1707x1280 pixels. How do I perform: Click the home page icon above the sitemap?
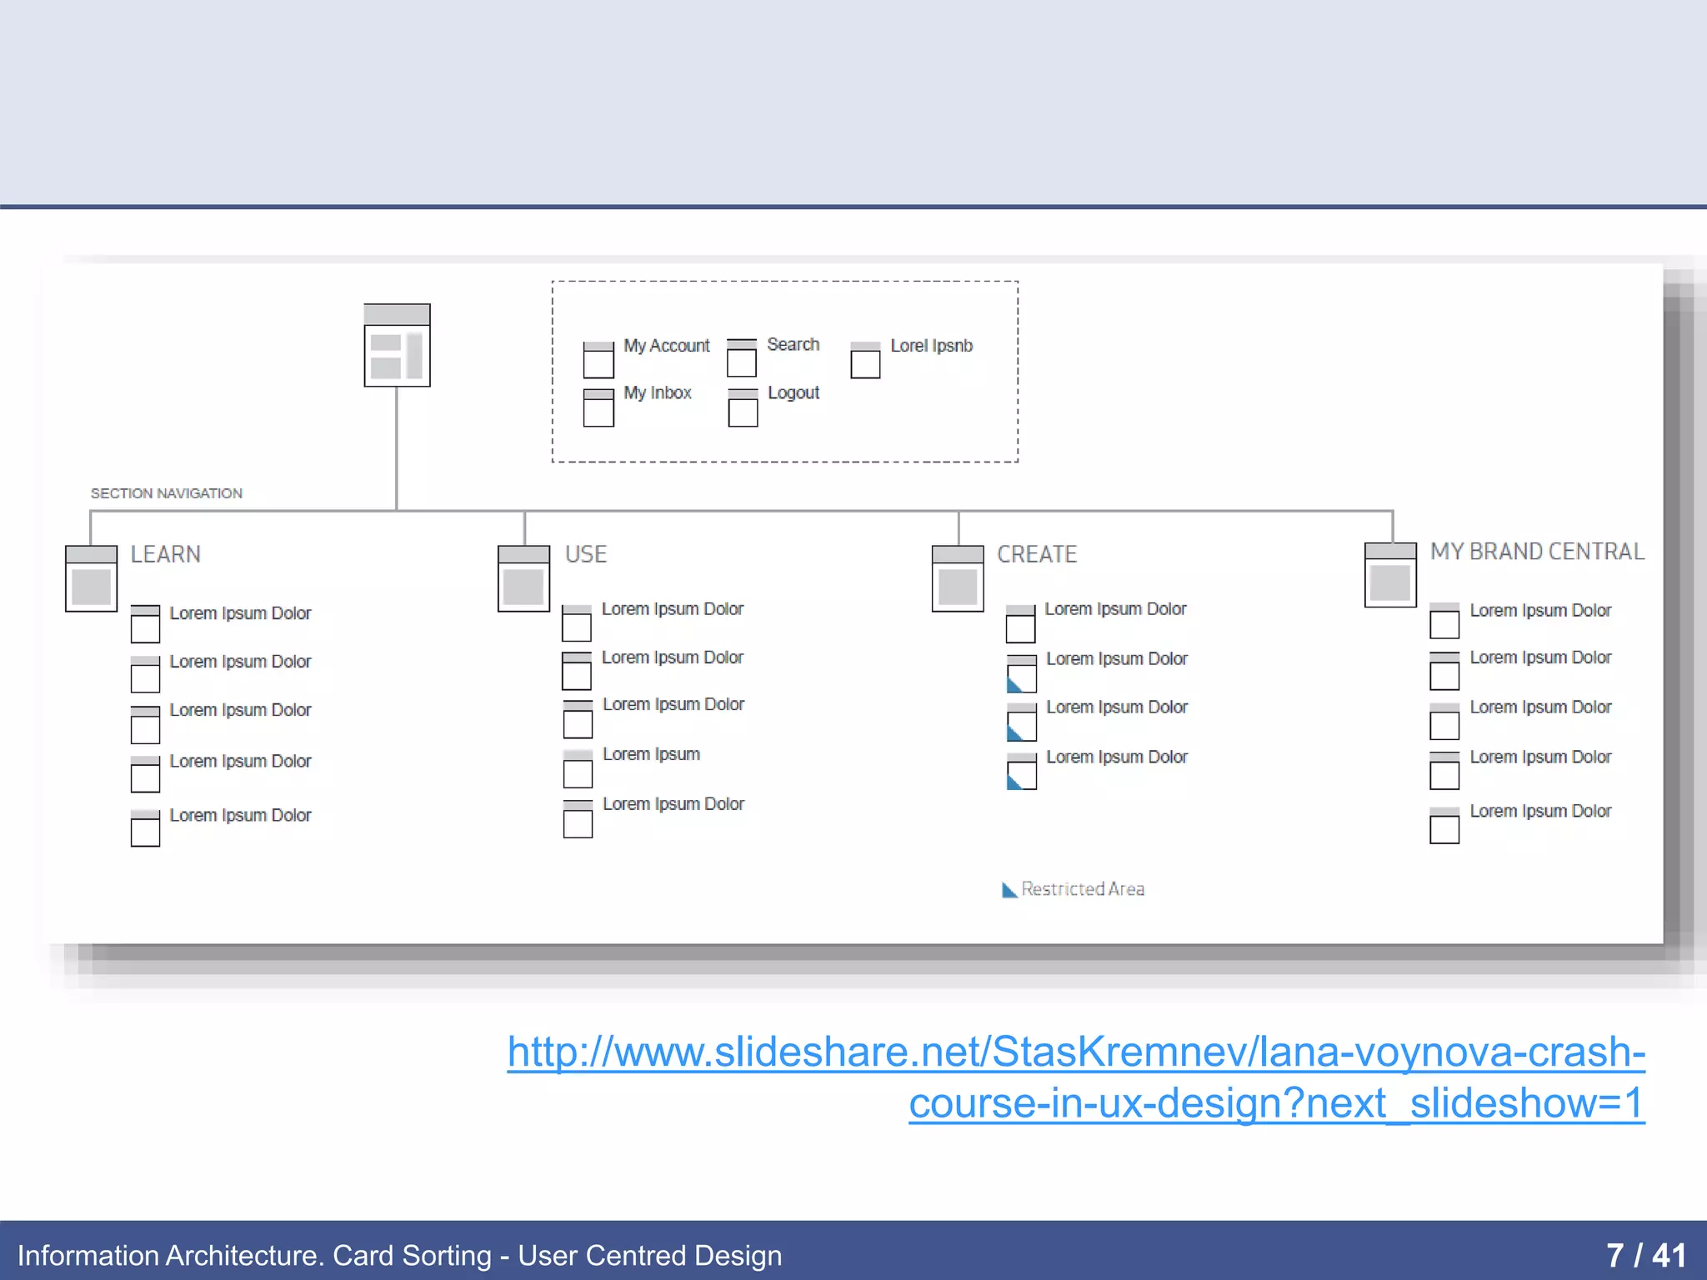click(397, 345)
